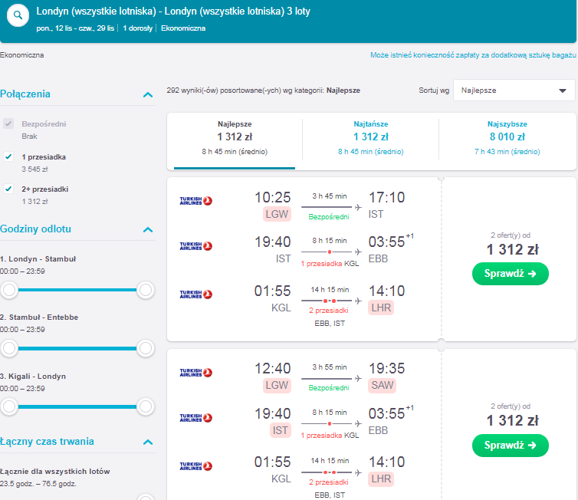Click plane icon on 3 h 55 min leg
578x500 pixels.
[x=358, y=379]
